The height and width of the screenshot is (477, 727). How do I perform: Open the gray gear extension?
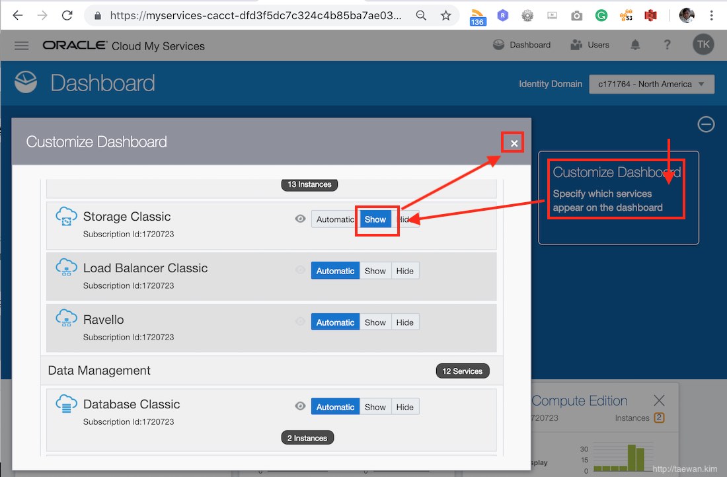[x=527, y=16]
